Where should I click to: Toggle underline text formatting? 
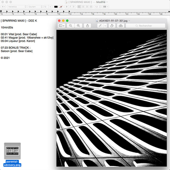tap(73, 7)
